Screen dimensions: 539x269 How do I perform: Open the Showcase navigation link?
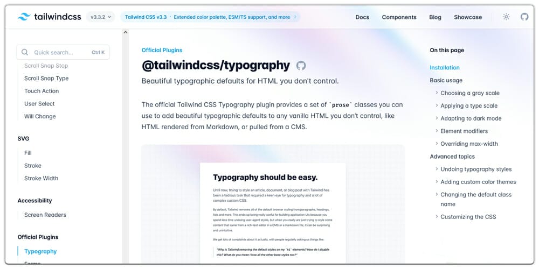[x=468, y=17]
